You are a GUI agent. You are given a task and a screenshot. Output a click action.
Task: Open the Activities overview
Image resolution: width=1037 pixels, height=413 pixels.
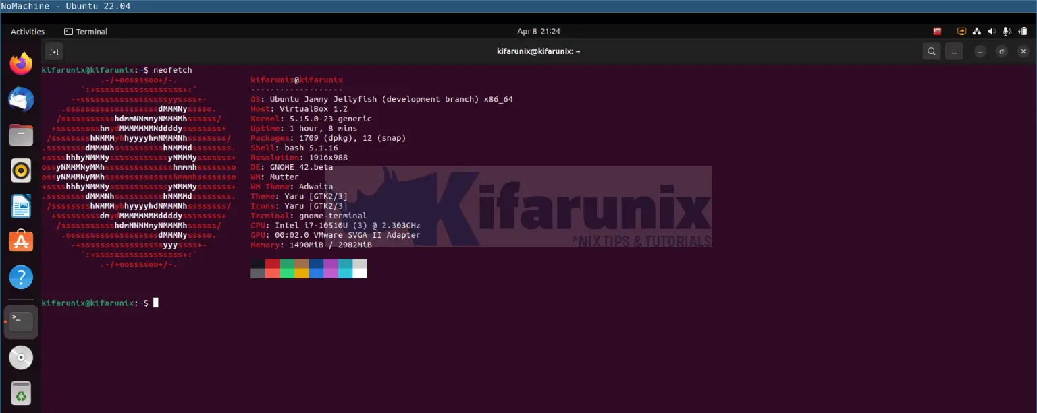[27, 31]
